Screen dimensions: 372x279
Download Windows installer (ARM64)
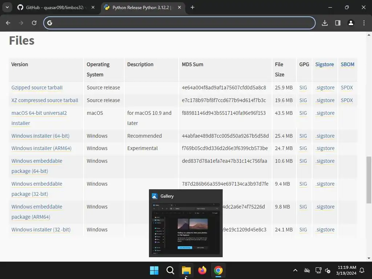point(41,148)
